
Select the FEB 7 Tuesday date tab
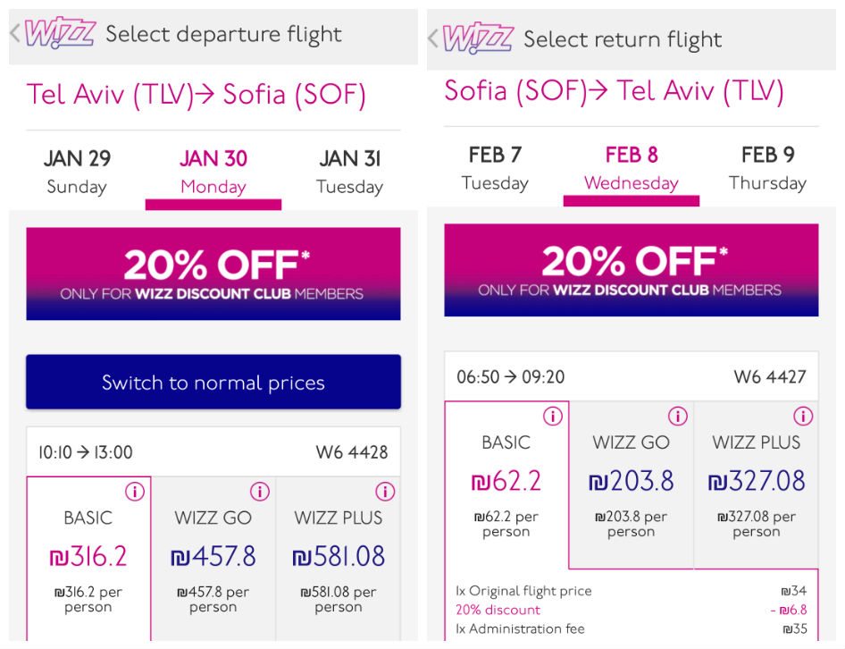(495, 168)
